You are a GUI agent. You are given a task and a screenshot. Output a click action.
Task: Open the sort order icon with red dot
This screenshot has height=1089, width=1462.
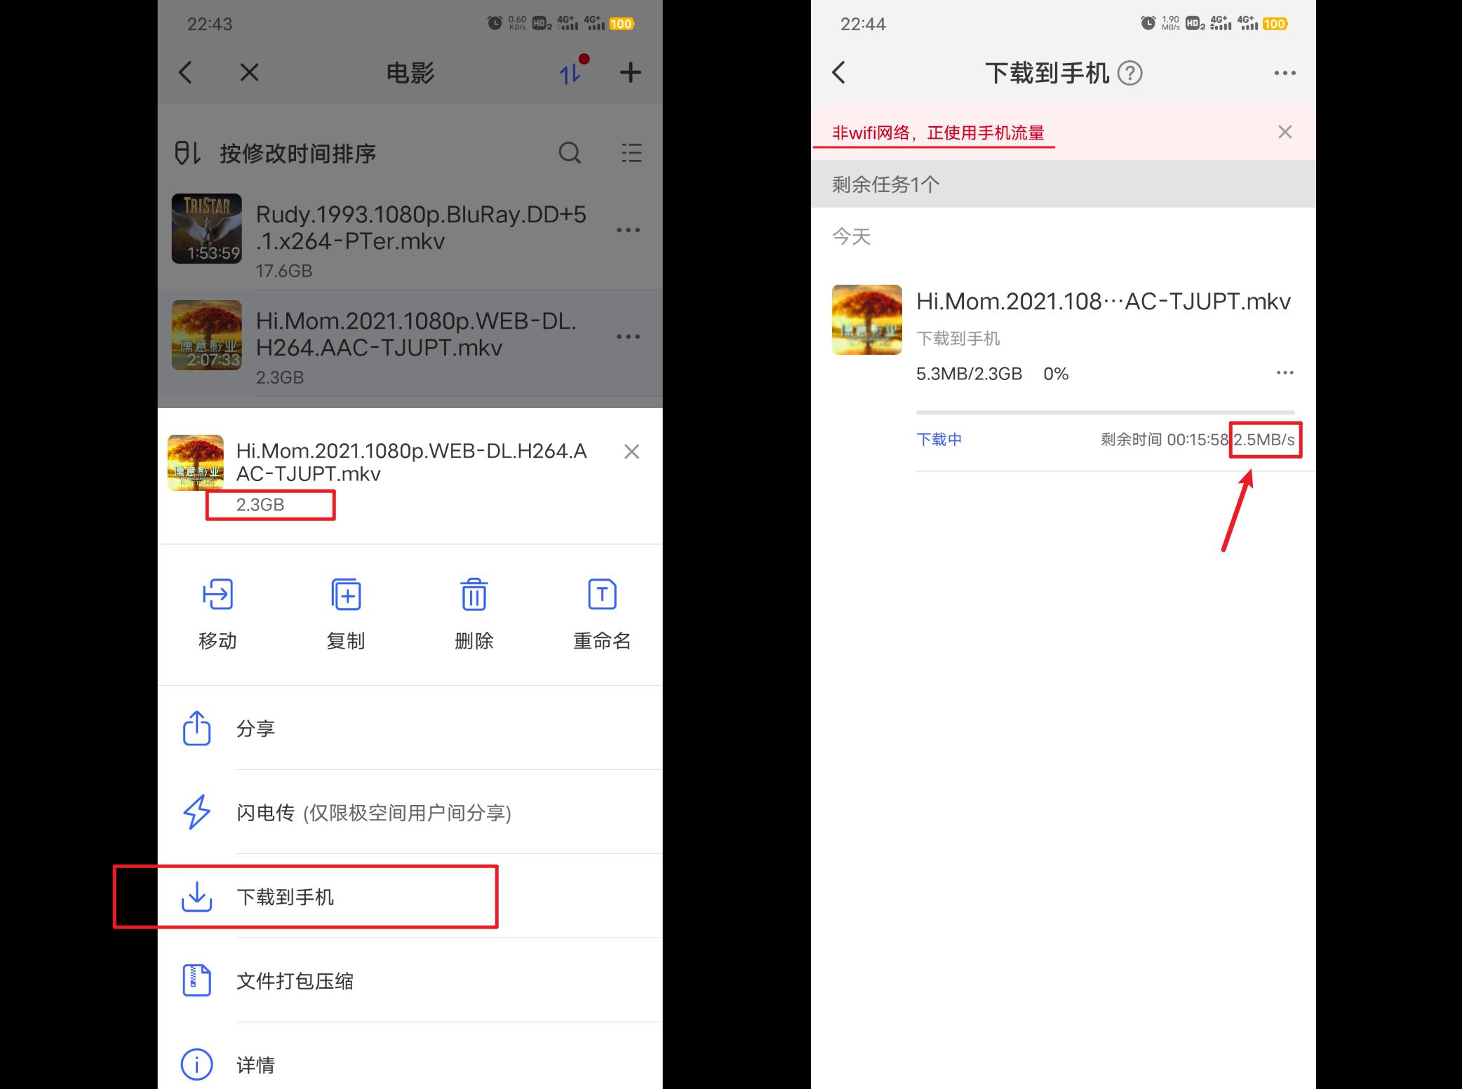point(570,72)
